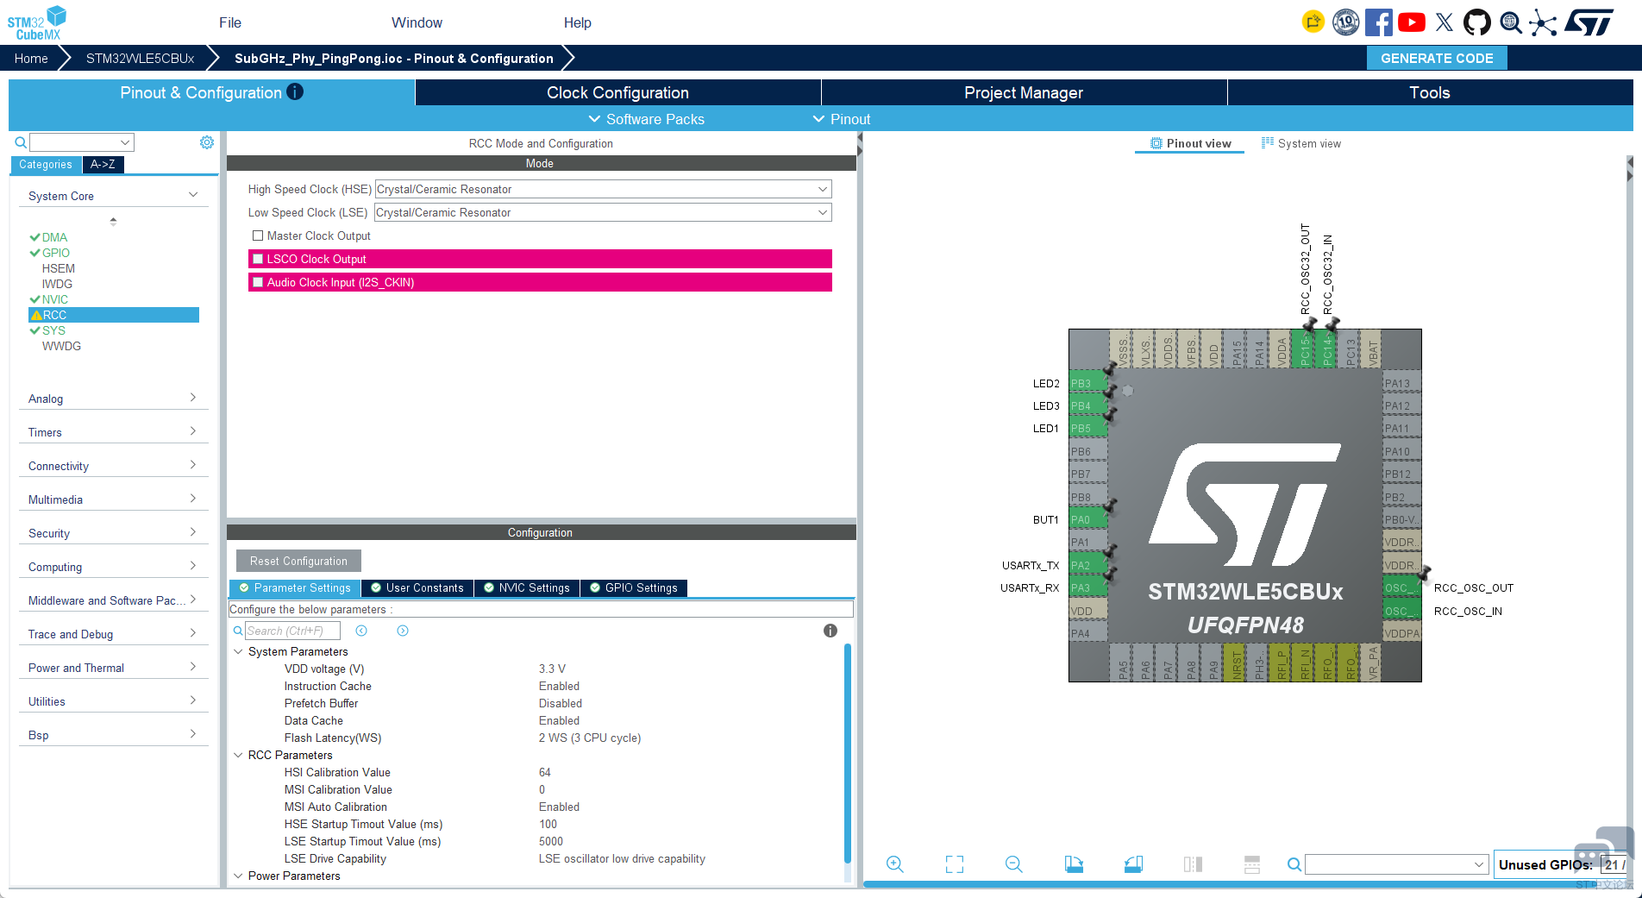This screenshot has width=1642, height=898.
Task: Open the YouTube icon link
Action: (x=1411, y=22)
